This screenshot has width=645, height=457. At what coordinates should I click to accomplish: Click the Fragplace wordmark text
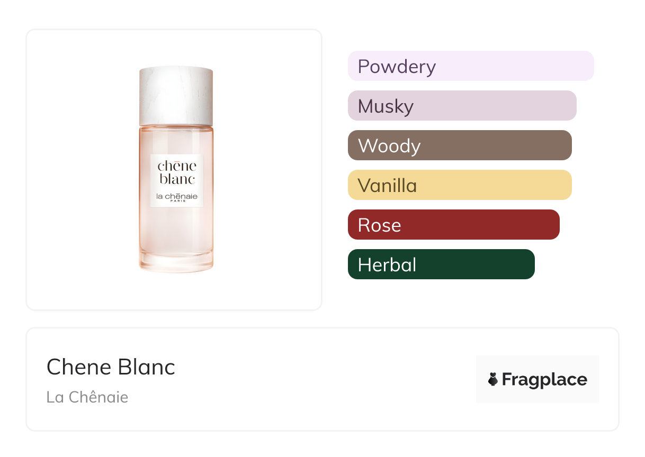click(544, 380)
